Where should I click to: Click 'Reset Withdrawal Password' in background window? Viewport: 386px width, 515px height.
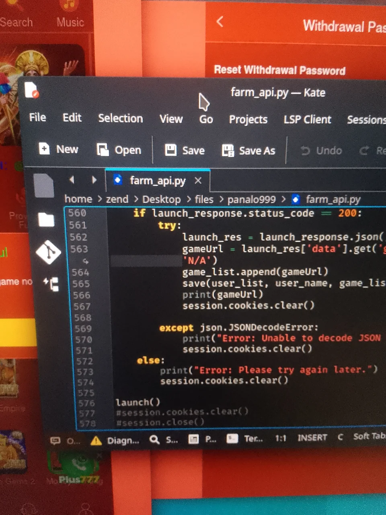pyautogui.click(x=280, y=70)
